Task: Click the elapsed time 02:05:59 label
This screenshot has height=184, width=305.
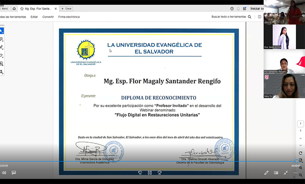Action: [4, 166]
